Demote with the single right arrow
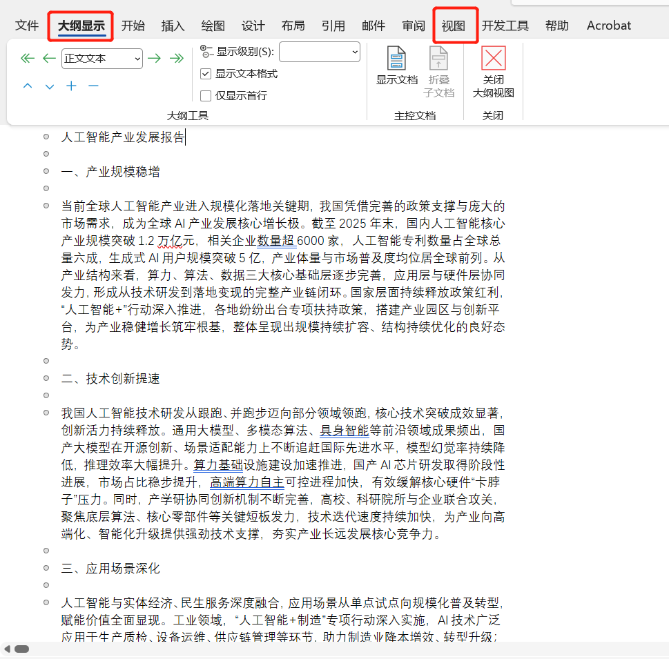Screen dimensions: 669x659 (x=155, y=58)
